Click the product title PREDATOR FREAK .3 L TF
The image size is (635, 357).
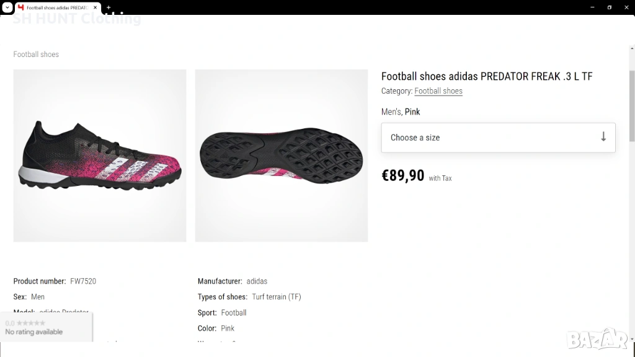point(487,76)
